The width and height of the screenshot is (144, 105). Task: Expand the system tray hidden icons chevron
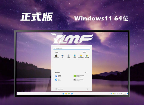(x=110, y=94)
